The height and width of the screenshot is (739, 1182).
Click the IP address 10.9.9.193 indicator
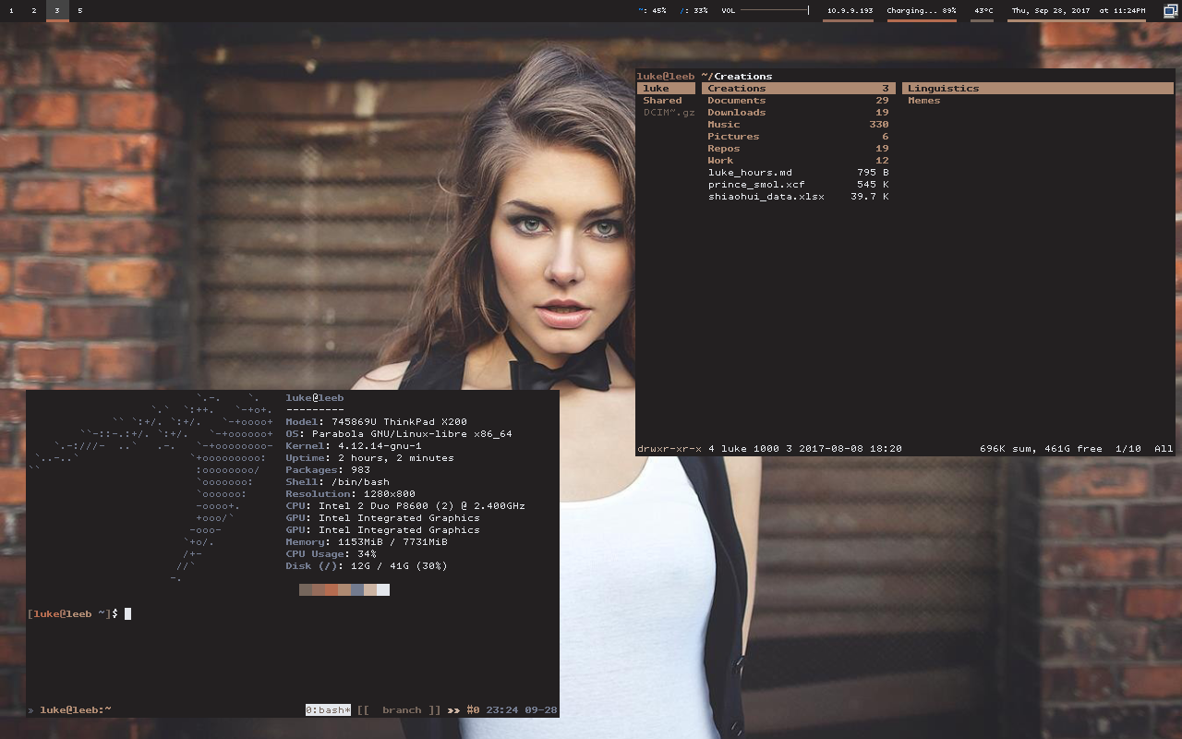[849, 11]
